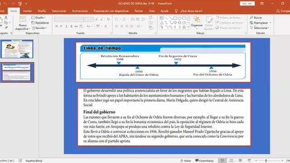Screen dimensions: 290x163
Task: Click the Copy icon
Action: point(6,23)
